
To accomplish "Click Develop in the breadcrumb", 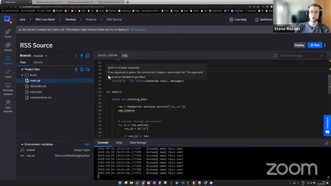I will [70, 20].
